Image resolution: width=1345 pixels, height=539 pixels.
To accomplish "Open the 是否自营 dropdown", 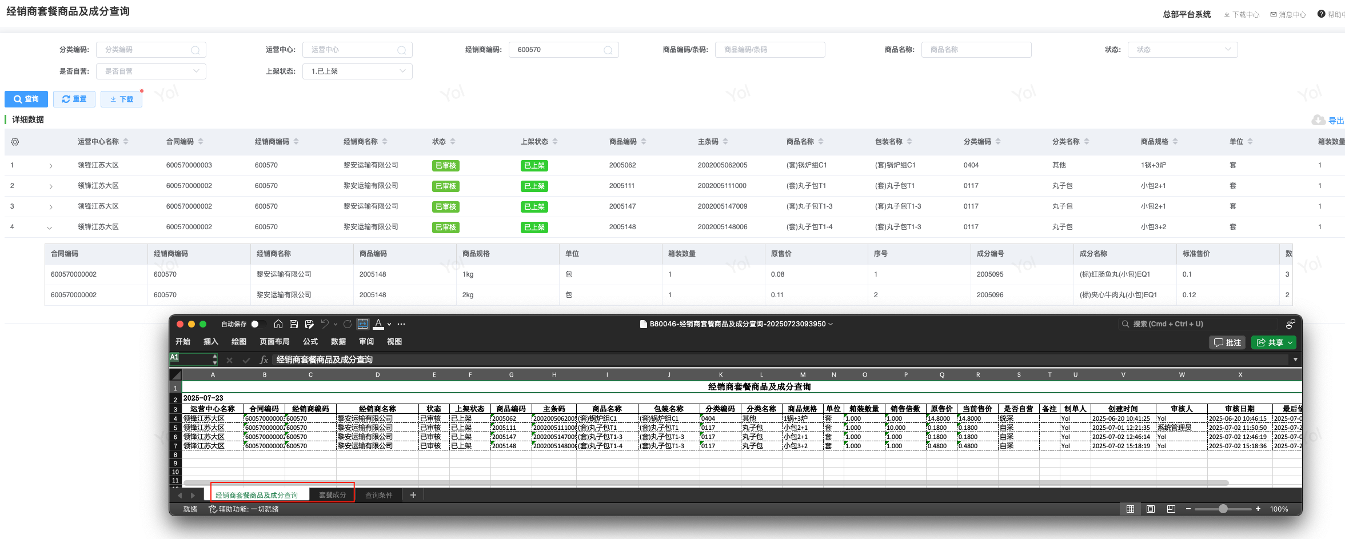I will 151,71.
